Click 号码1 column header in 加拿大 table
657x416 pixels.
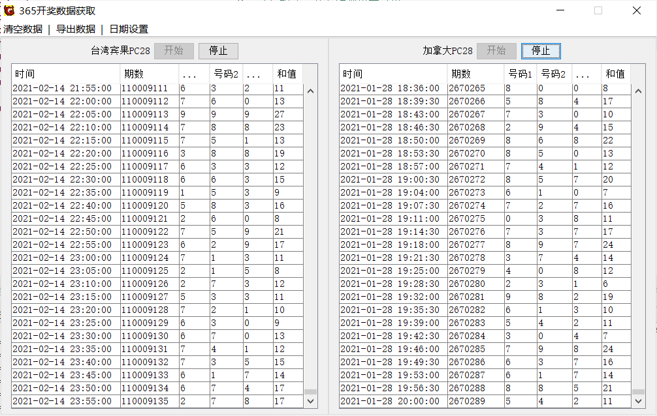[x=520, y=74]
